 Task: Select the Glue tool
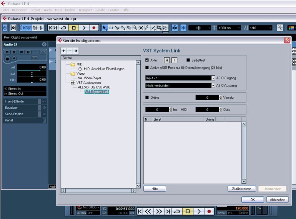(x=123, y=28)
